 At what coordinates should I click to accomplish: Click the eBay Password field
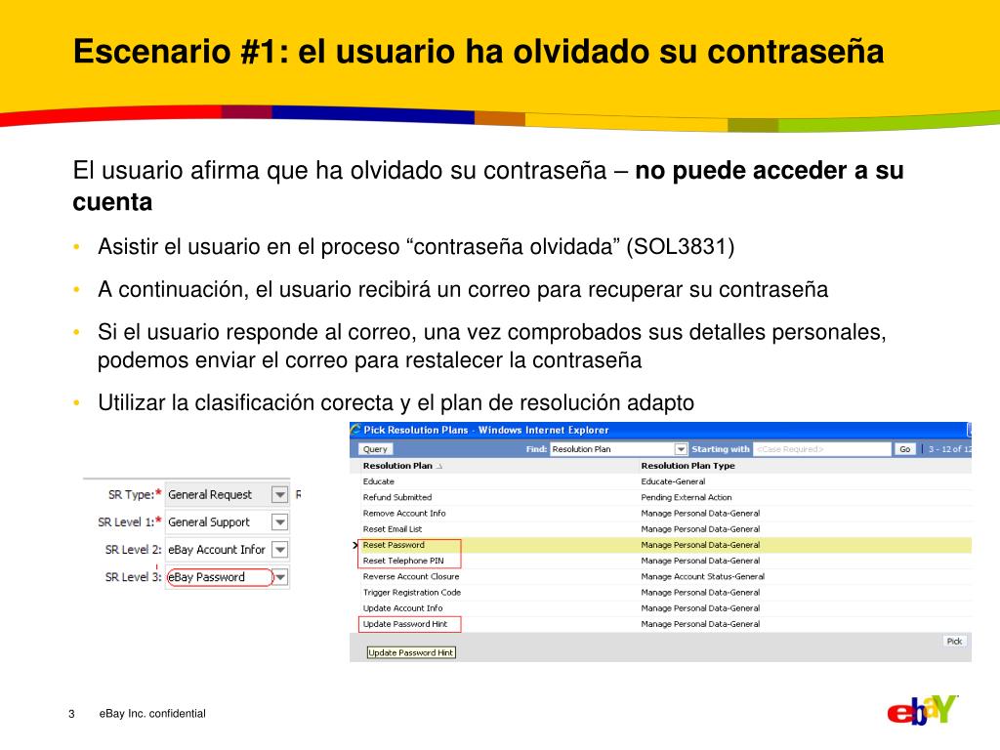[x=220, y=577]
